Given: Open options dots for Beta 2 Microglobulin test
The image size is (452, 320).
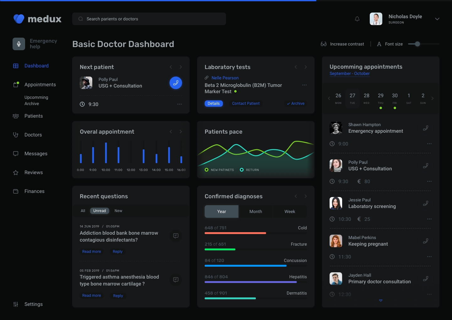Looking at the screenshot, I should 304,85.
